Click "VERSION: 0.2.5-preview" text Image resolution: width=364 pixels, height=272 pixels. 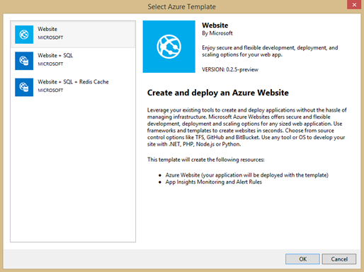coord(230,69)
